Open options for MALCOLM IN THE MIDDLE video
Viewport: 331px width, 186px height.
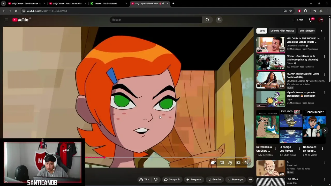point(324,39)
